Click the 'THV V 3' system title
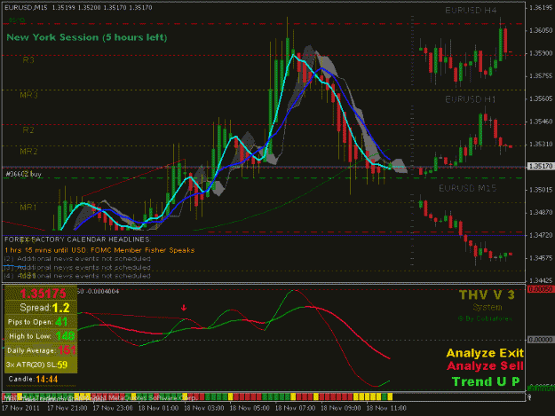 (487, 294)
